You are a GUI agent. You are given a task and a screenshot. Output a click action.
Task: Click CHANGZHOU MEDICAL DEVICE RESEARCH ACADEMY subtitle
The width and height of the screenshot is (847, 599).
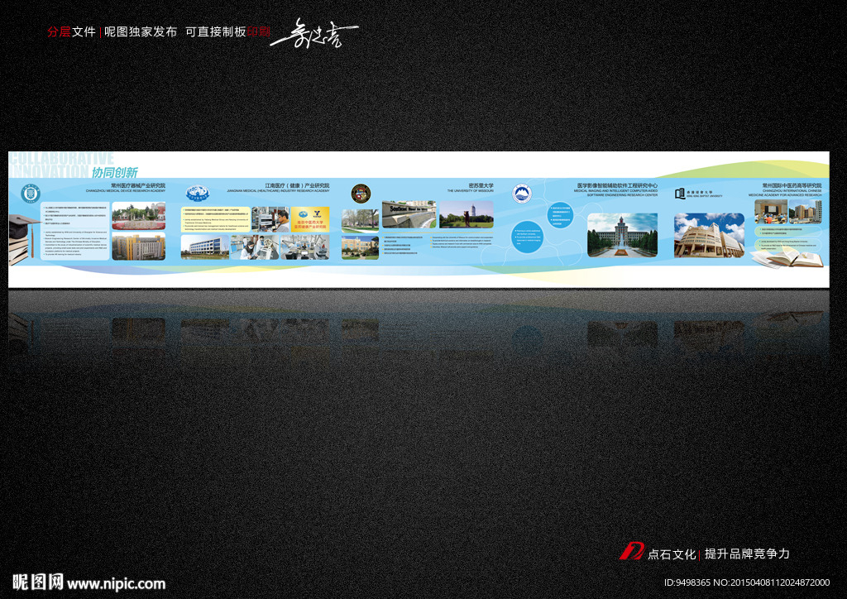126,190
